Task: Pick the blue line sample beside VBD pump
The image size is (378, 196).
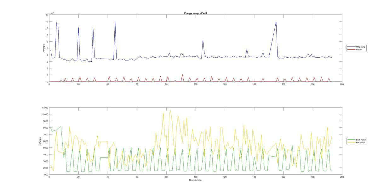Action: pyautogui.click(x=352, y=47)
